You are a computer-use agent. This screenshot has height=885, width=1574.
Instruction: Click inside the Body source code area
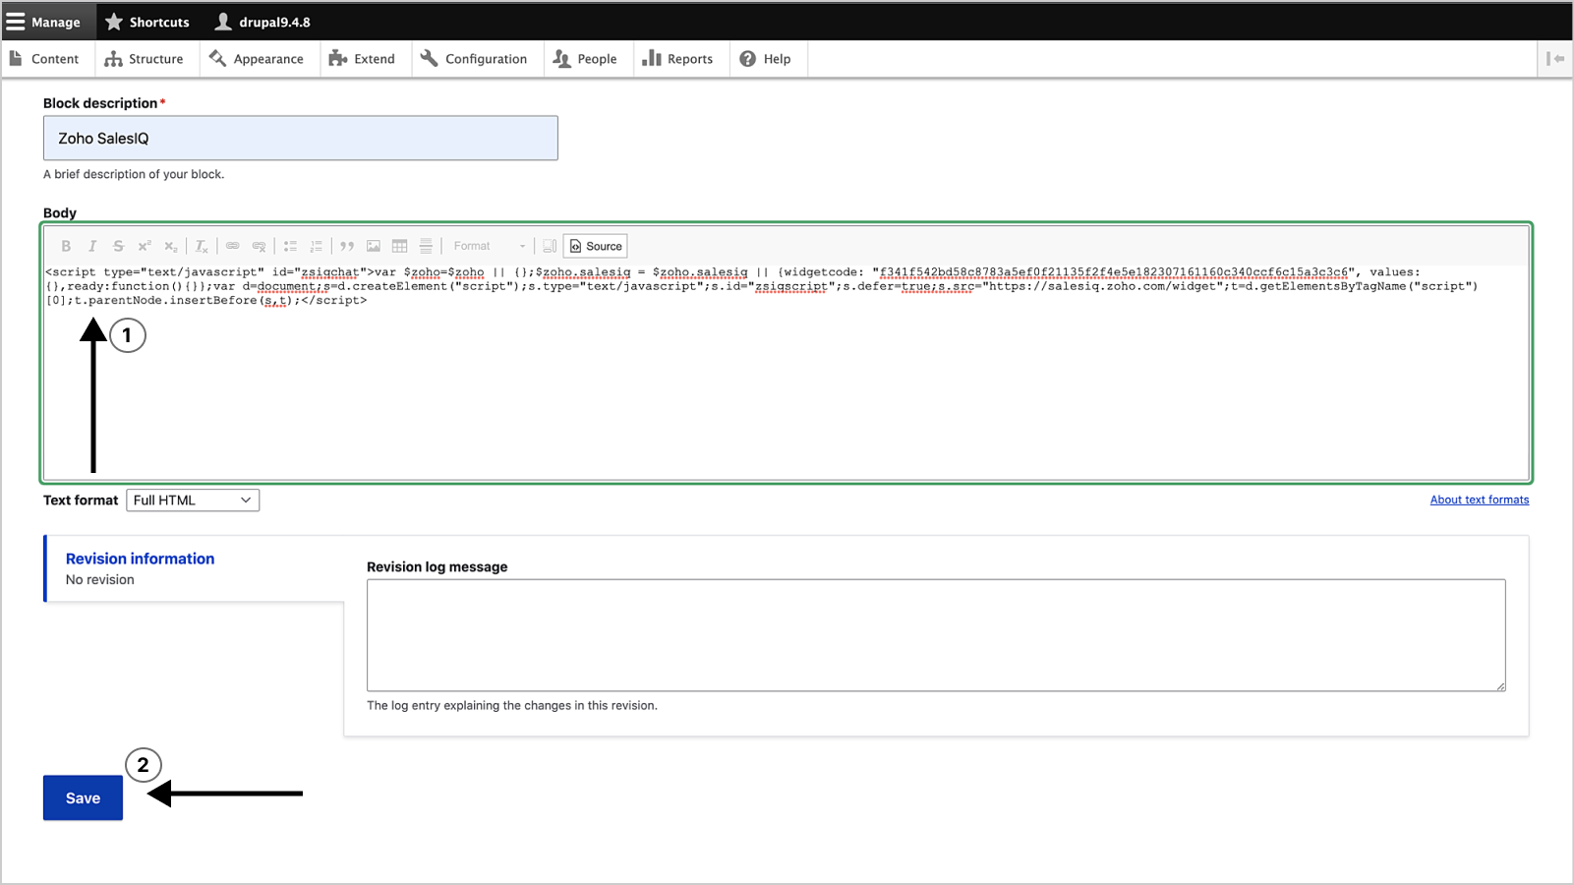pos(786,373)
